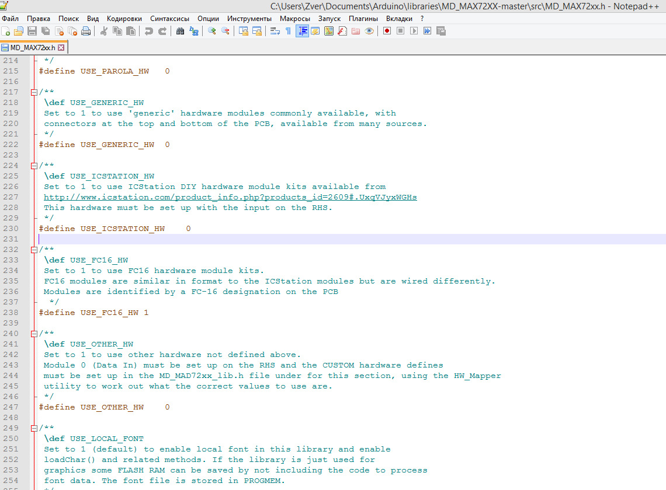Open the Вид menu

click(93, 19)
